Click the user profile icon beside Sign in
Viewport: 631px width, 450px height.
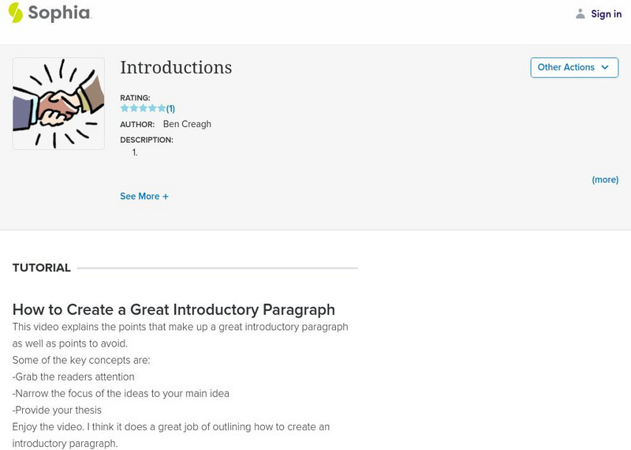(581, 13)
